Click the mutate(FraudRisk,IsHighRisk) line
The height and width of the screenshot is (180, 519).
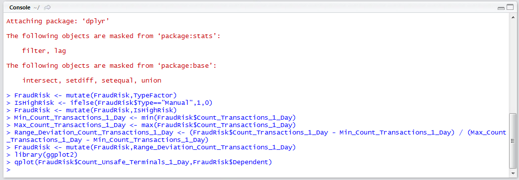[91, 110]
